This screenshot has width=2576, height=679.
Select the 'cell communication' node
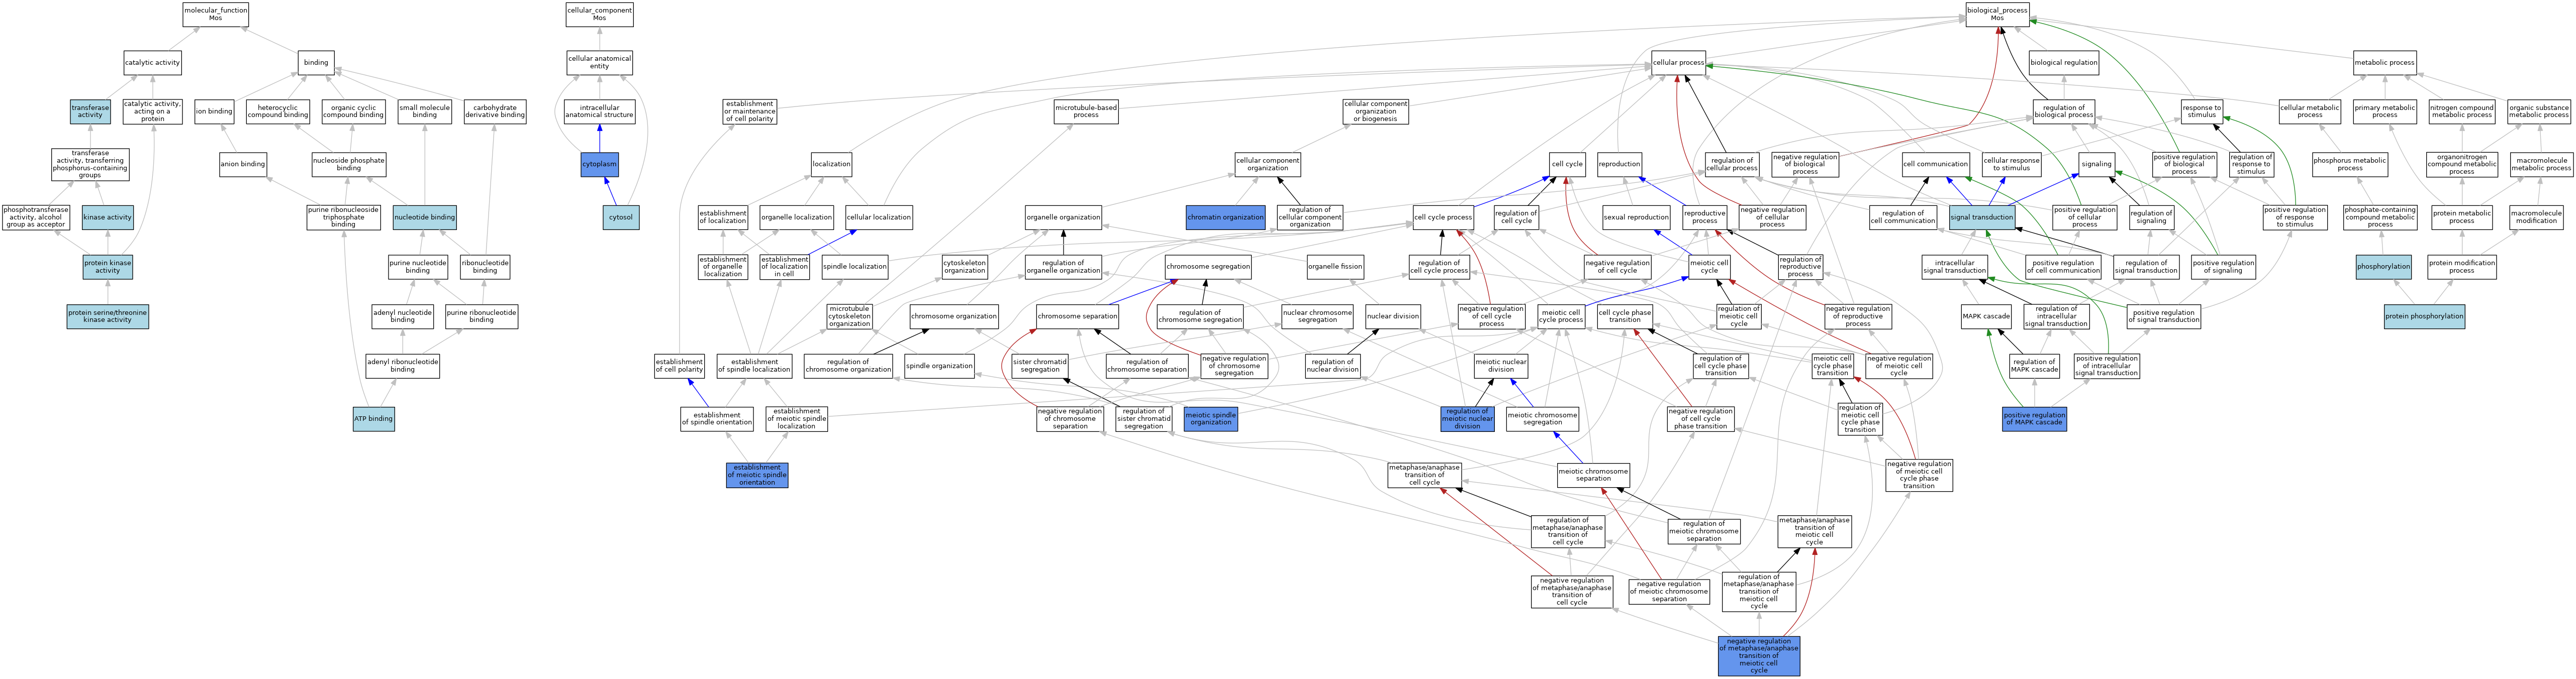[x=1935, y=164]
